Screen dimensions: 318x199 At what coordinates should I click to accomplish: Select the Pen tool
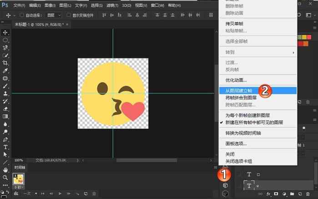point(5,139)
